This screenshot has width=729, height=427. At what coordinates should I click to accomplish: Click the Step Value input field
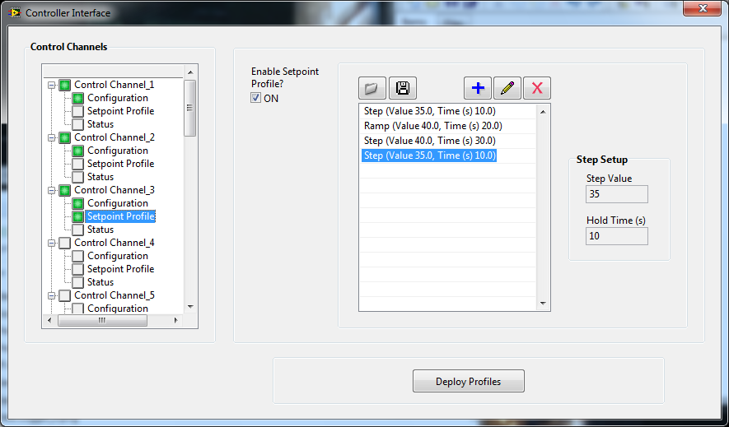pyautogui.click(x=616, y=194)
